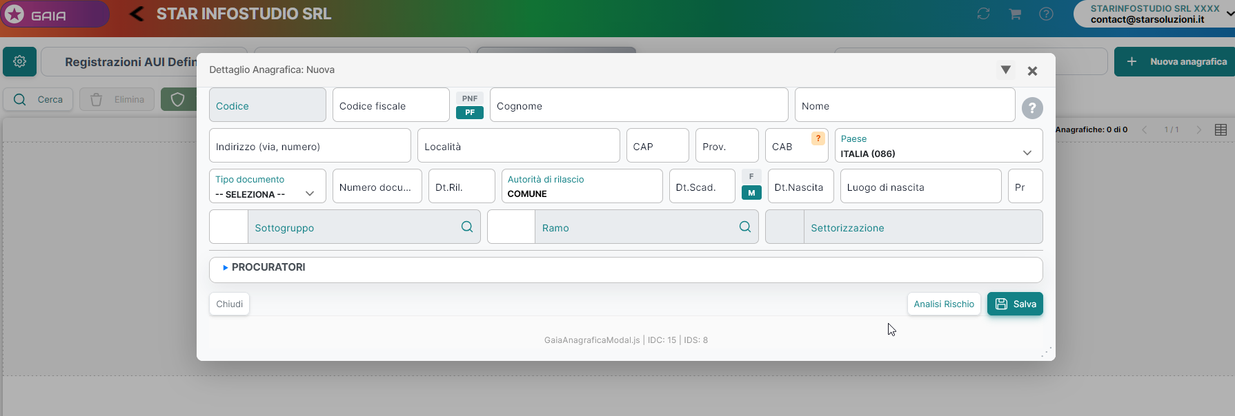
Task: Focus the Dt.Nascita date field
Action: pos(800,186)
